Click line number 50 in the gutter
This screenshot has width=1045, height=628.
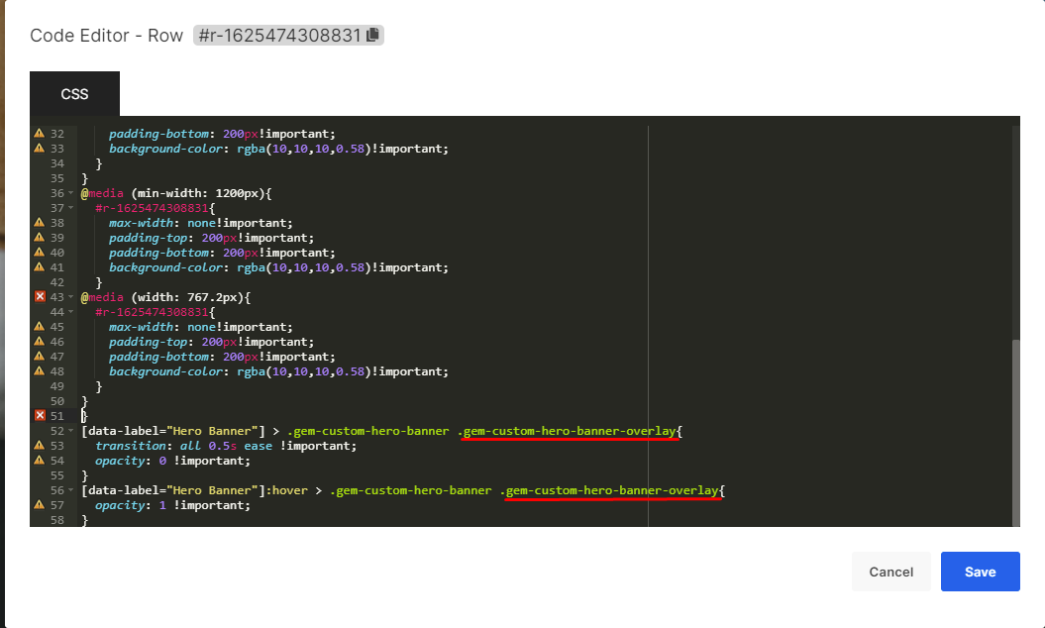57,400
